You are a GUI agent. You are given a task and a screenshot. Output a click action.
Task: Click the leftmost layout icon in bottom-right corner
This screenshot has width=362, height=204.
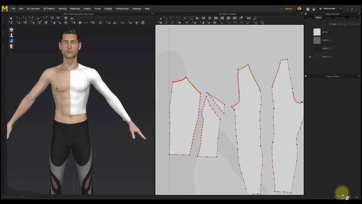(x=338, y=197)
